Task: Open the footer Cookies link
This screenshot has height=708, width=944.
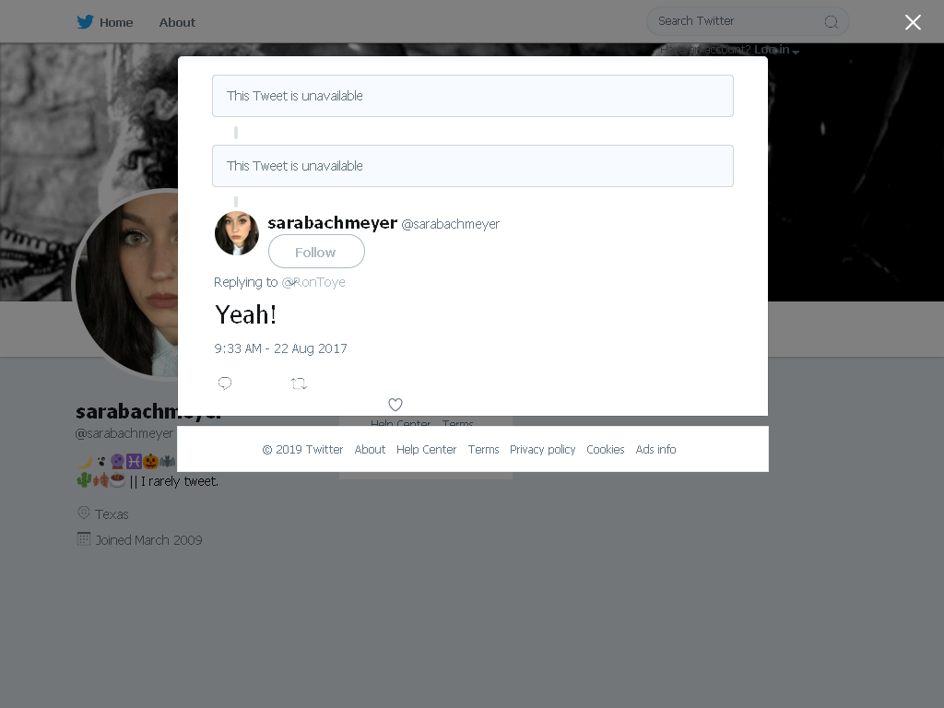Action: 605,449
